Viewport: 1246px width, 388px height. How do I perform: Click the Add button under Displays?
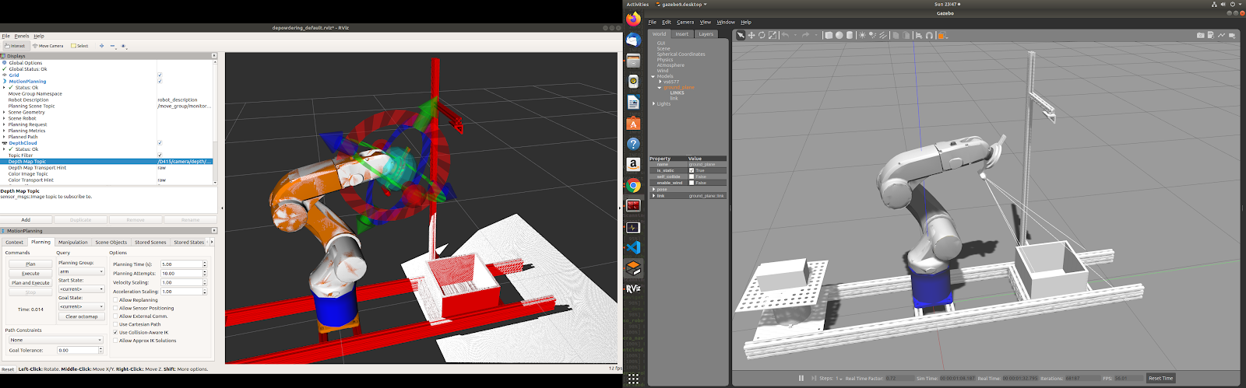click(x=26, y=220)
